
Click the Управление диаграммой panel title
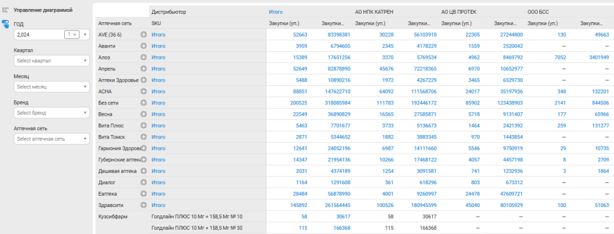pos(43,10)
